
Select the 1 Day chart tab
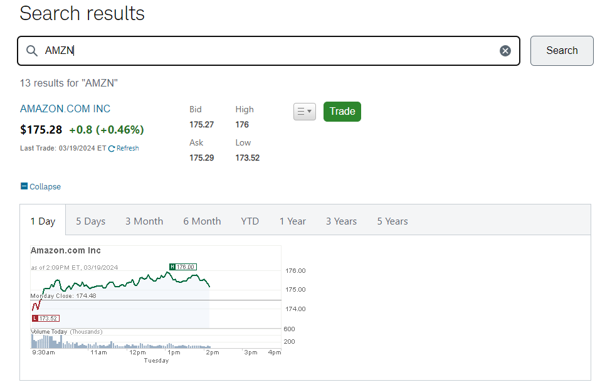[x=43, y=221]
